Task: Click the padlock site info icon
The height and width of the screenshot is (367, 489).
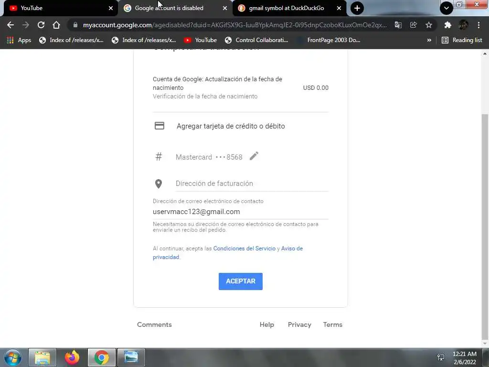Action: coord(75,25)
